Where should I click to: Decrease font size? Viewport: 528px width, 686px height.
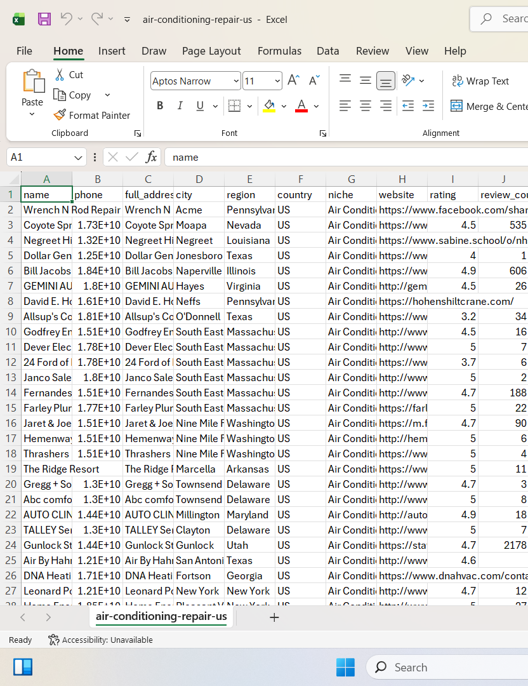tap(314, 81)
